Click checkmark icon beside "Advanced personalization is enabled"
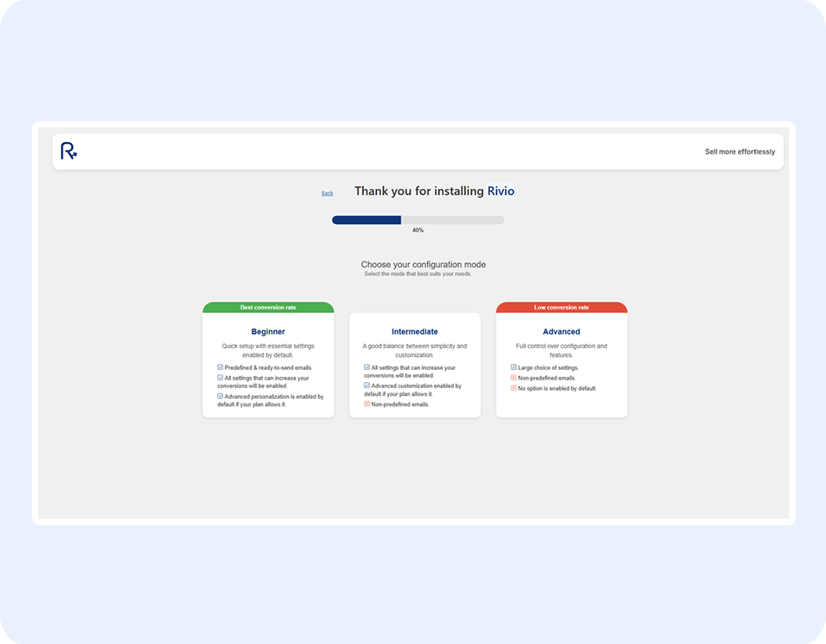This screenshot has width=826, height=644. click(x=219, y=396)
